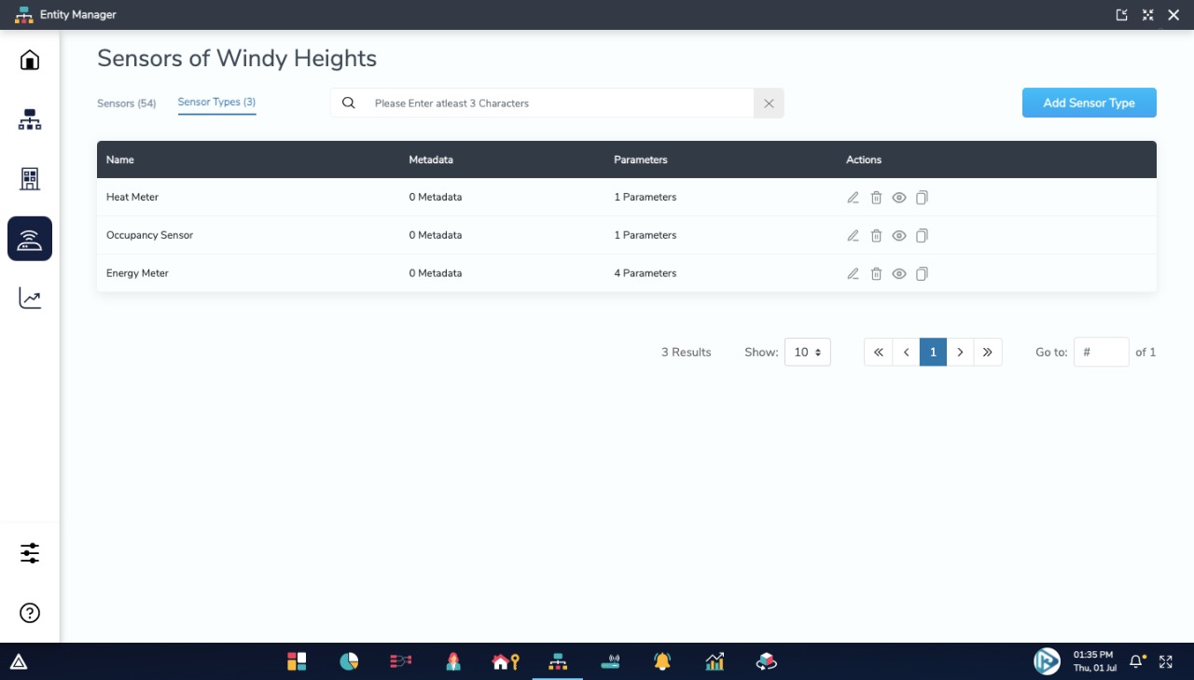The image size is (1194, 680).
Task: Select the Heat Meter row name
Action: pyautogui.click(x=132, y=198)
